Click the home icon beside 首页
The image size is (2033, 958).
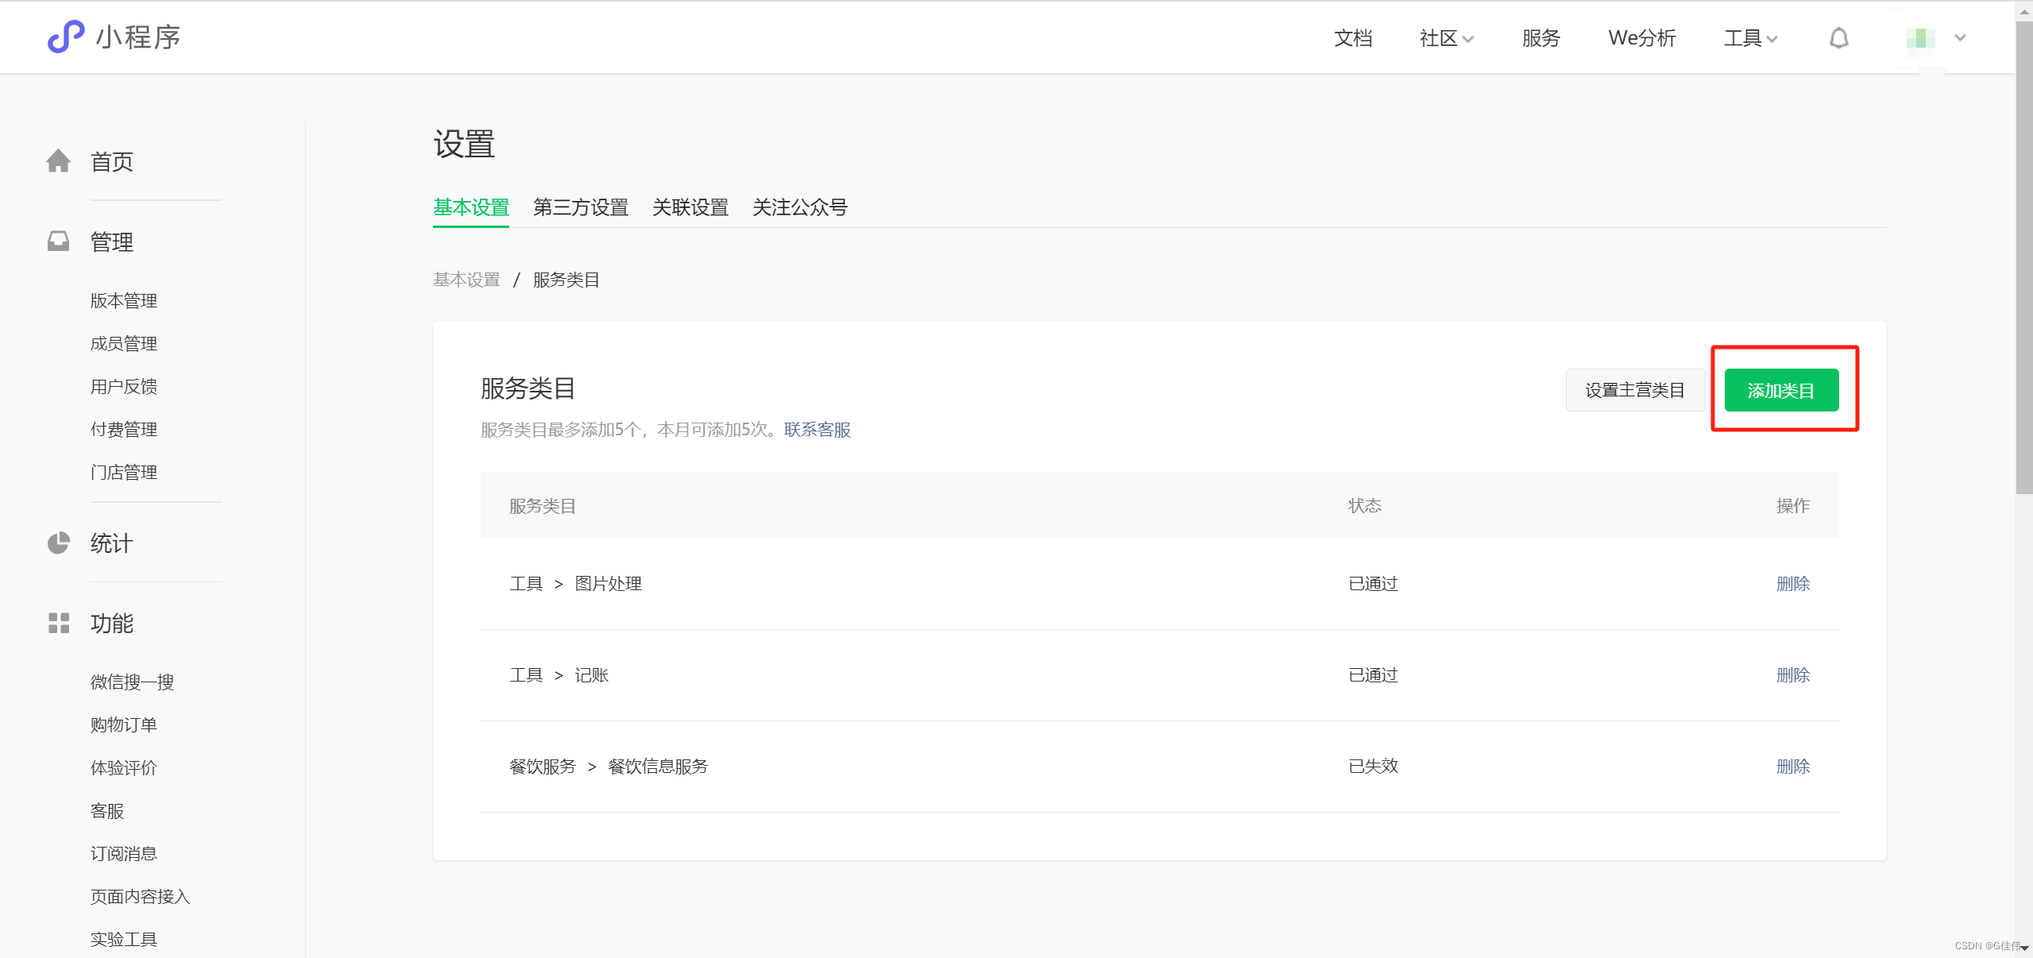(59, 161)
